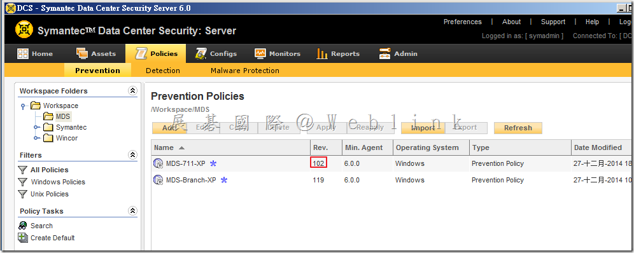
Task: Click the Add policy button
Action: coord(170,128)
